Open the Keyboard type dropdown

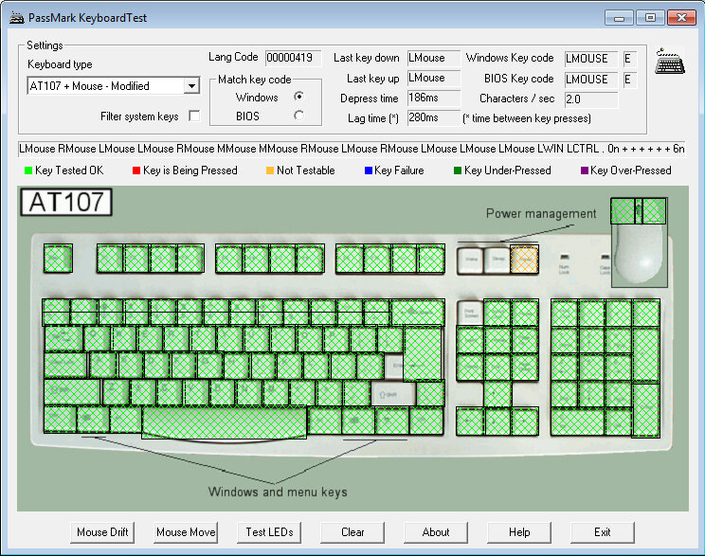[191, 85]
